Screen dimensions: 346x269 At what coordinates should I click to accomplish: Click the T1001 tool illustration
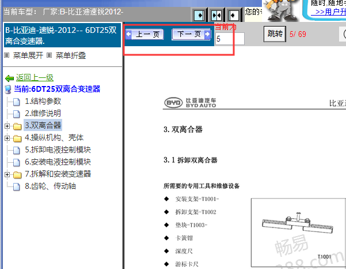pyautogui.click(x=298, y=233)
